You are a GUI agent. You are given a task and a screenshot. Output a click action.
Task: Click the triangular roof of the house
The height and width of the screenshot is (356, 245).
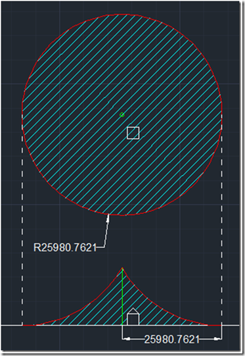133,311
